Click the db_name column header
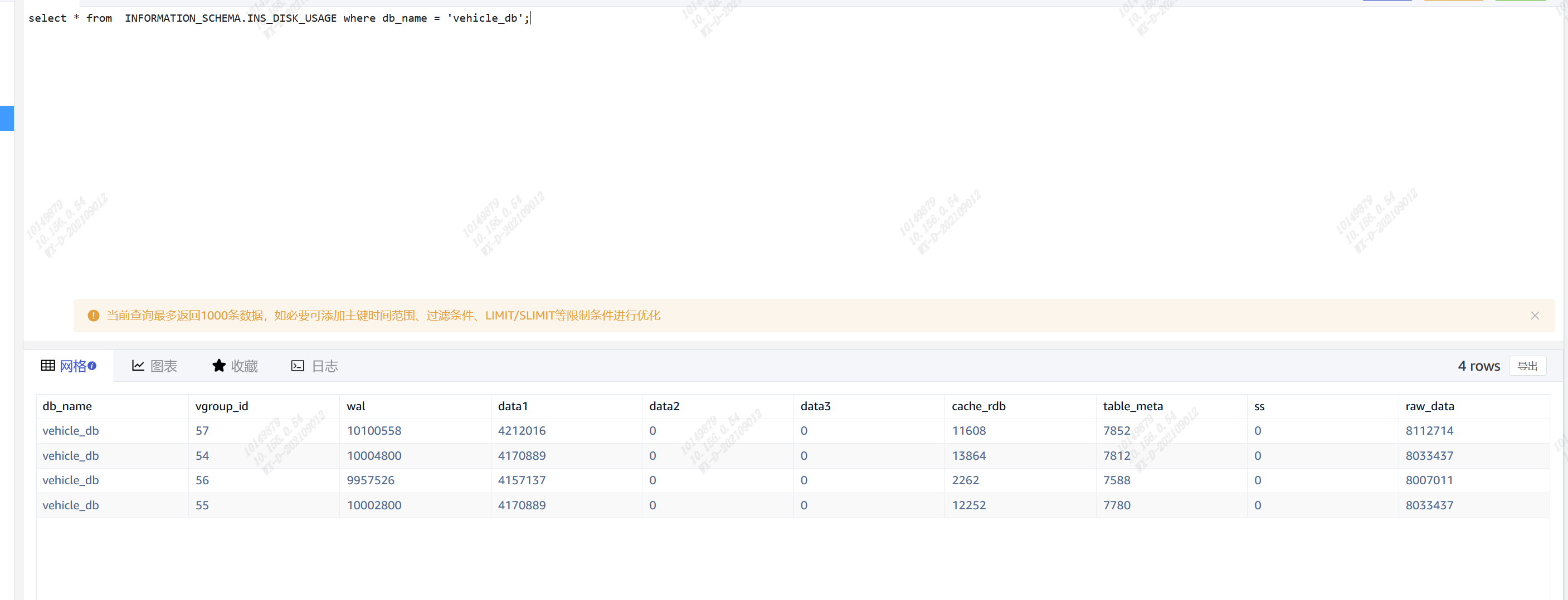Screen dimensions: 1568x600 67,406
